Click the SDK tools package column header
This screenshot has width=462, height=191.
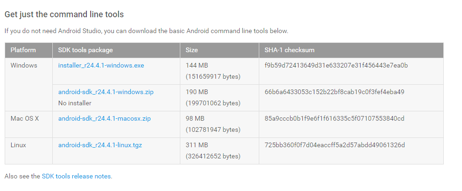pos(85,50)
